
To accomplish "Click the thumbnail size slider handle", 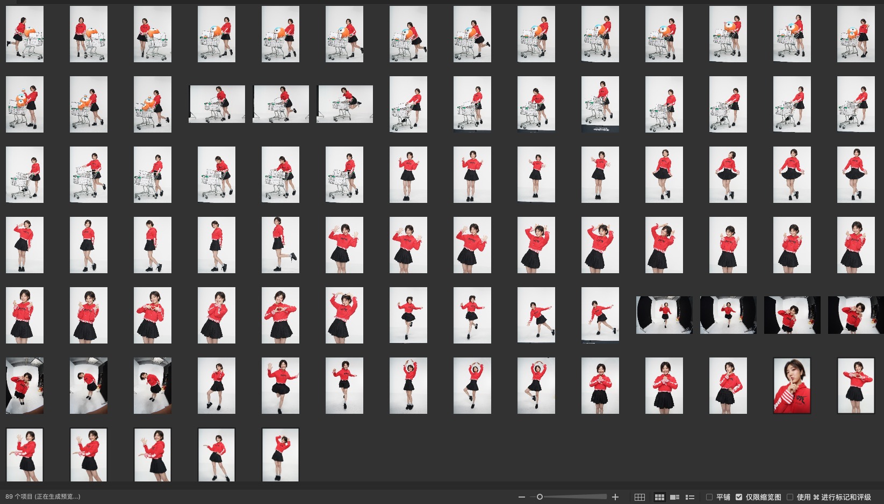I will pyautogui.click(x=540, y=497).
